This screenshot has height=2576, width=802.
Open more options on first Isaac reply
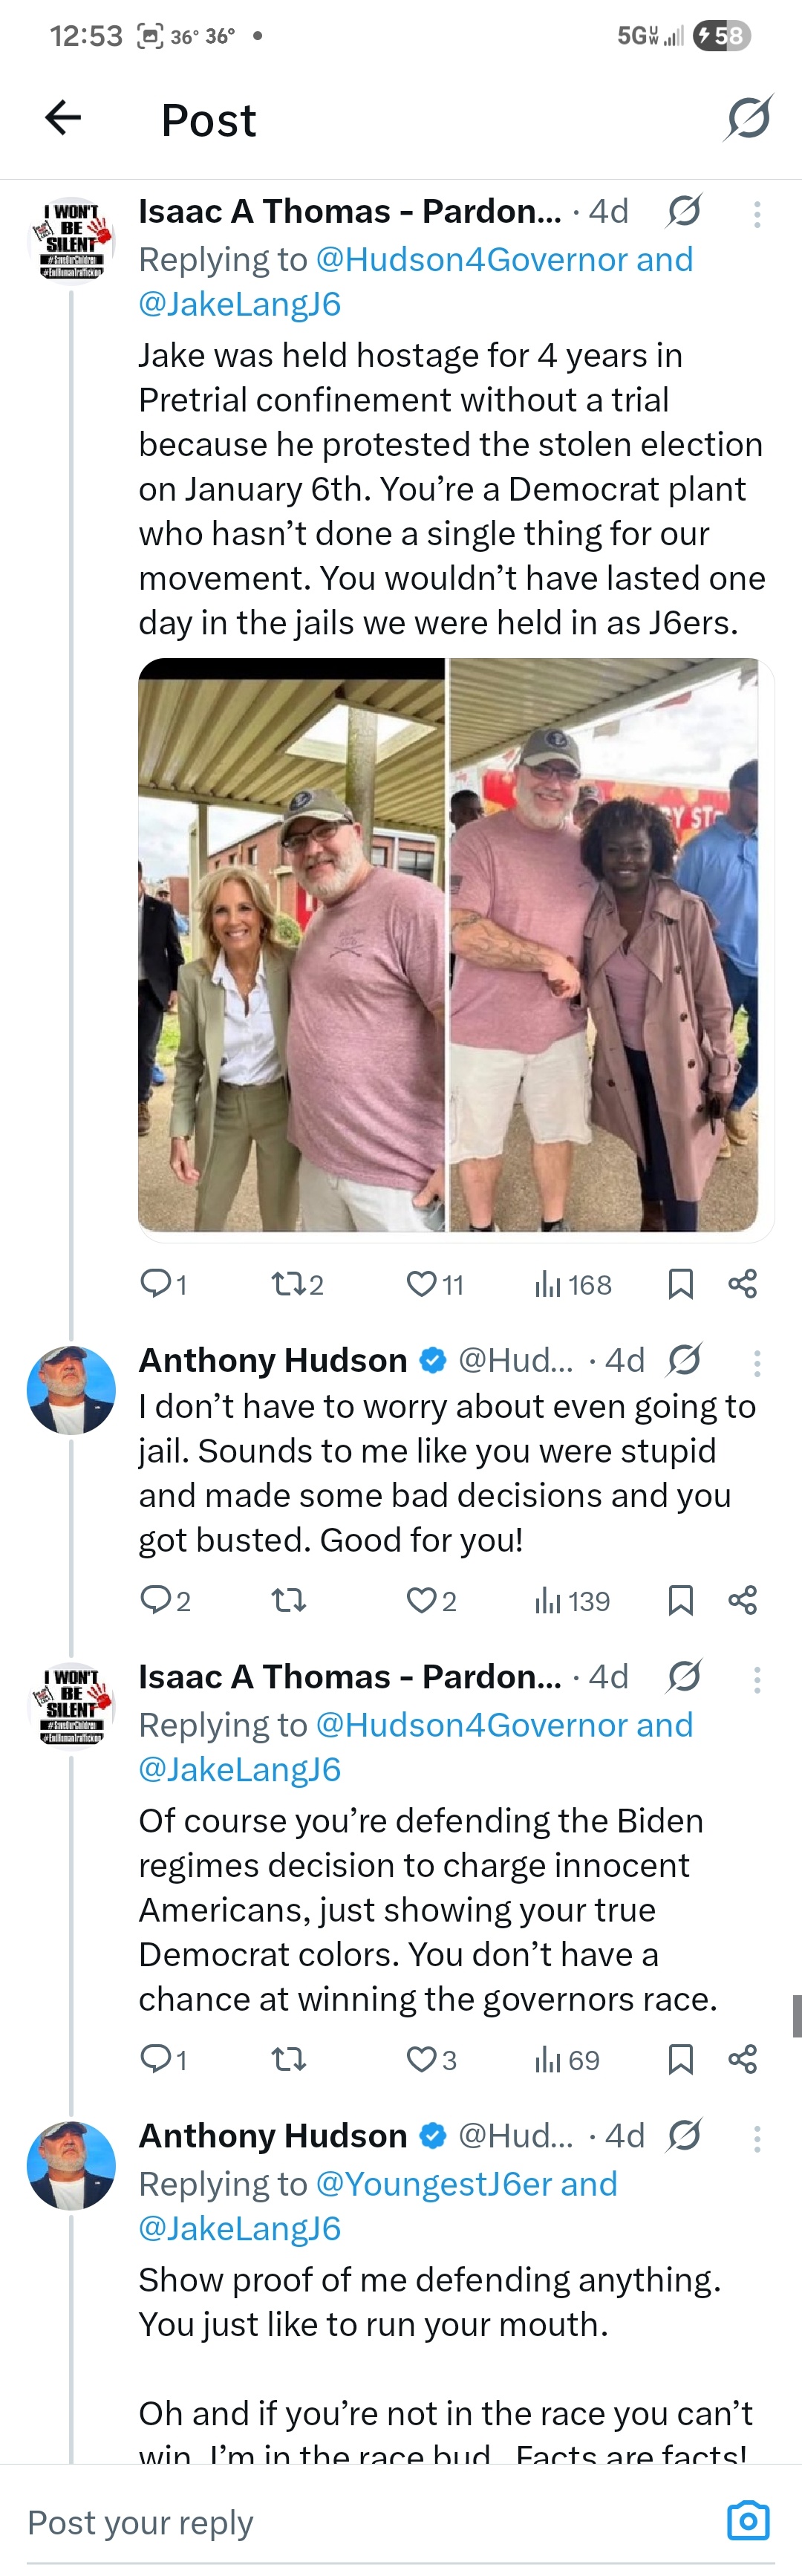tap(757, 213)
